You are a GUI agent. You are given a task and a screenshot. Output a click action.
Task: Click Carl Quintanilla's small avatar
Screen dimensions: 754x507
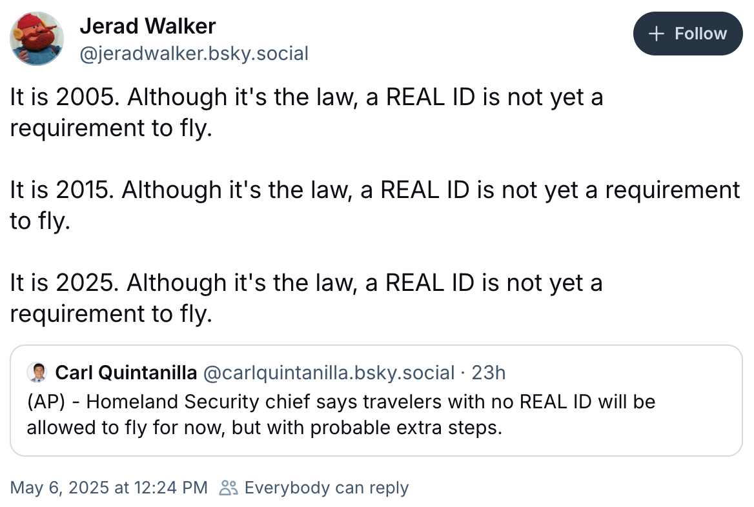coord(39,373)
